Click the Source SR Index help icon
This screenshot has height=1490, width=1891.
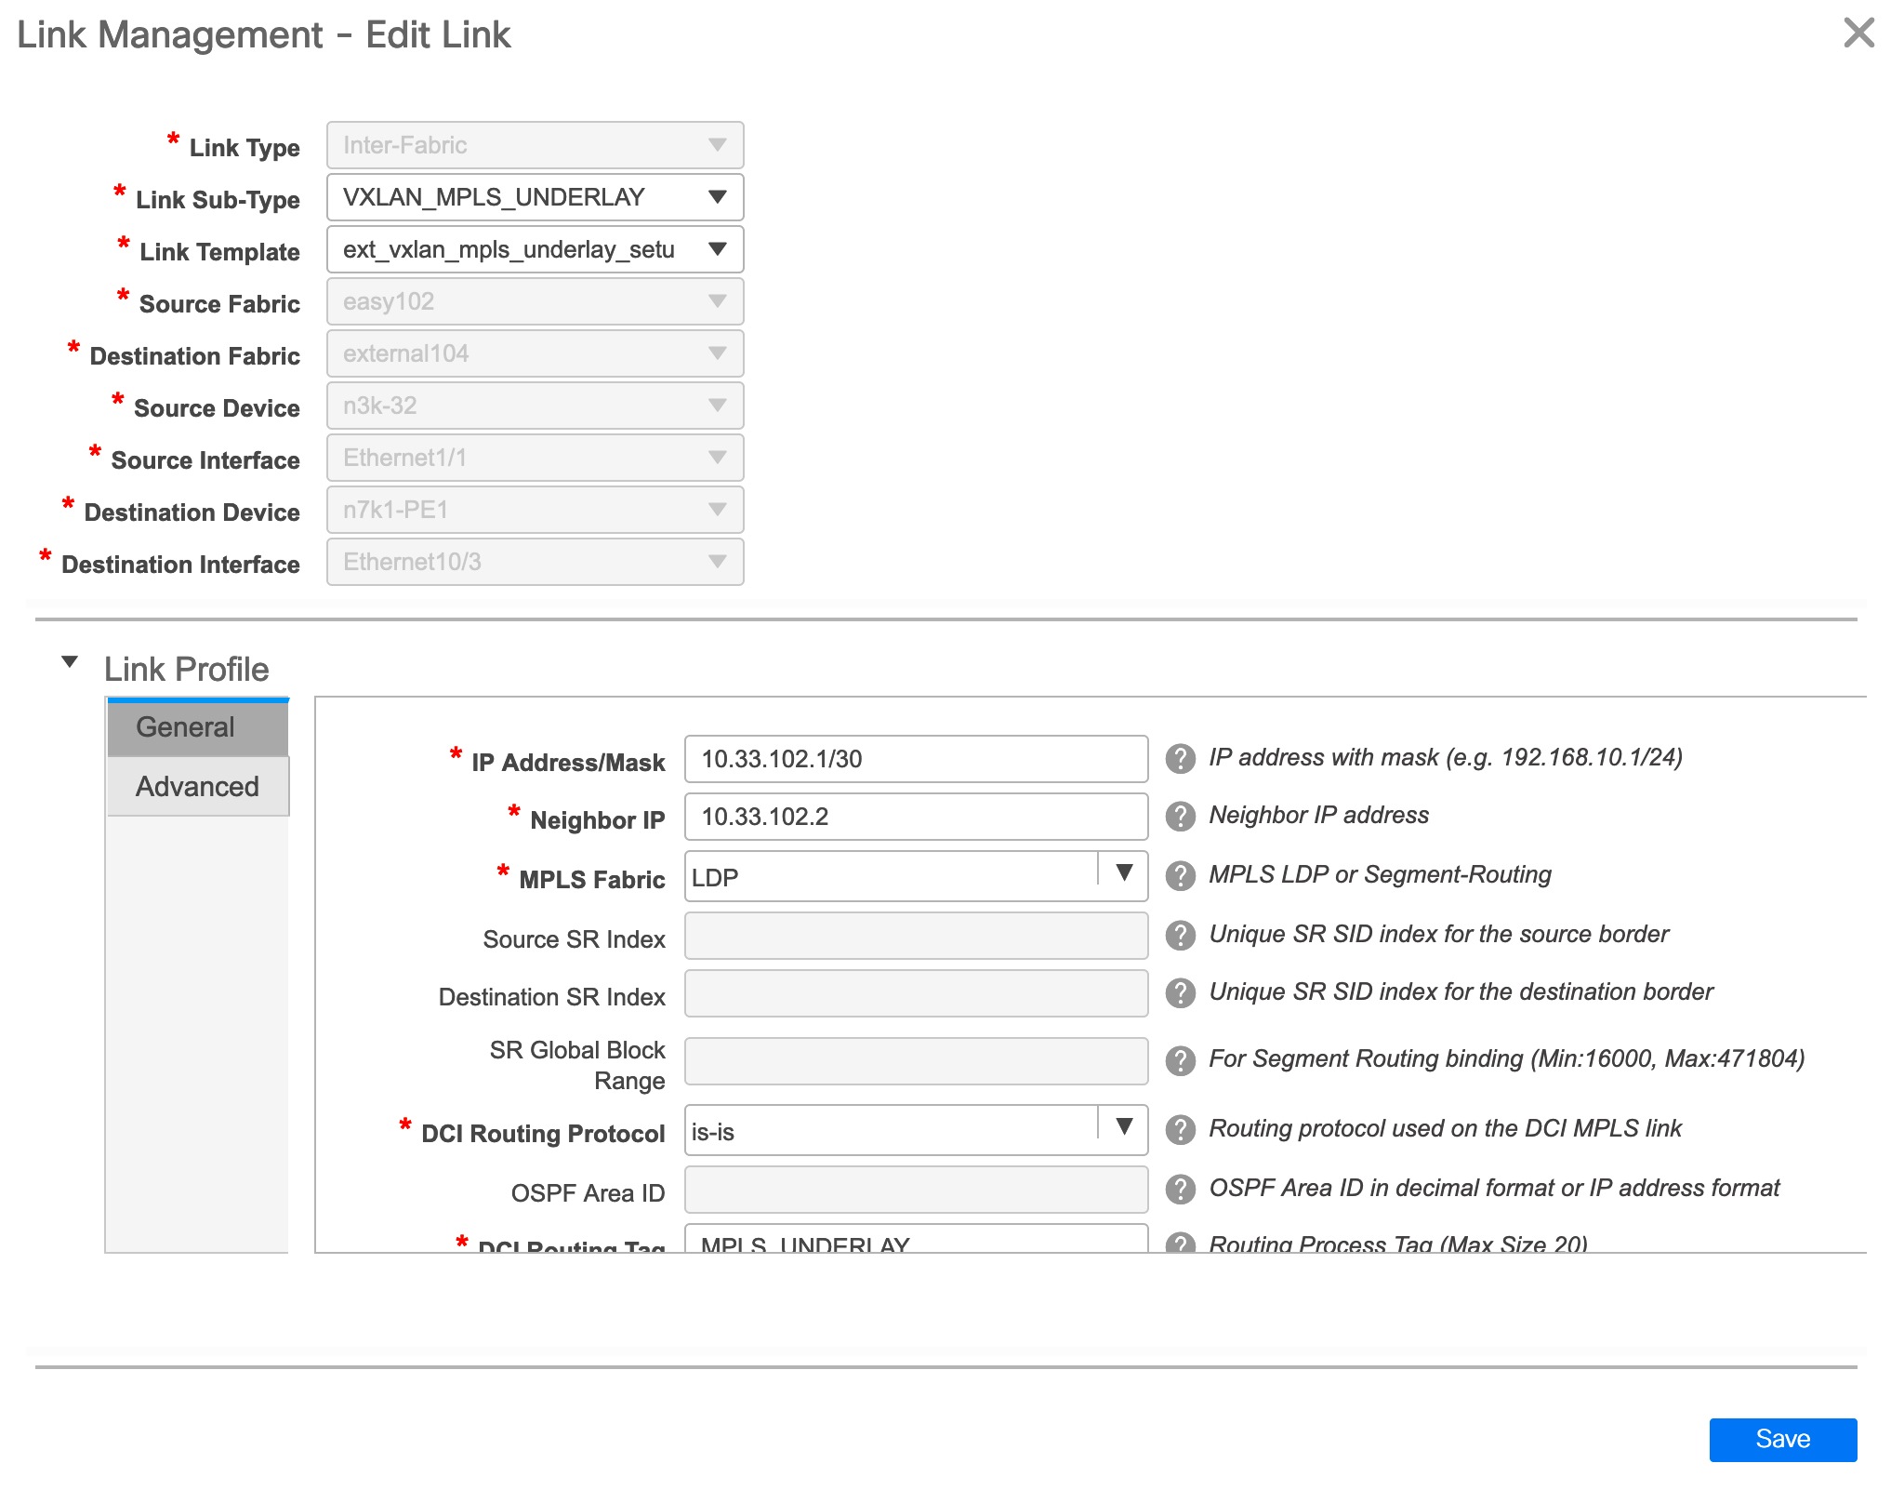(x=1181, y=935)
